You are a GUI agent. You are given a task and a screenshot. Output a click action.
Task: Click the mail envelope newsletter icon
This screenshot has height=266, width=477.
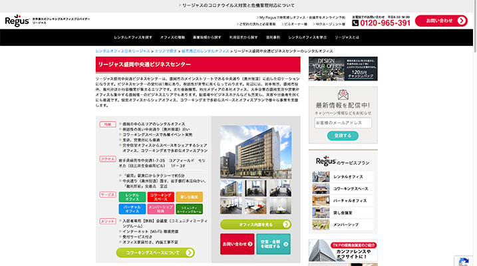(343, 94)
